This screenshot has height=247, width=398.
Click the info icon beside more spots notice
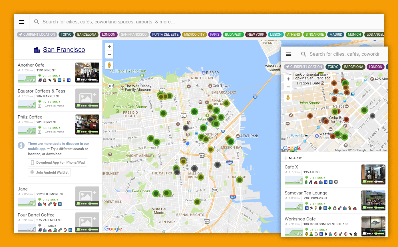pos(21,145)
